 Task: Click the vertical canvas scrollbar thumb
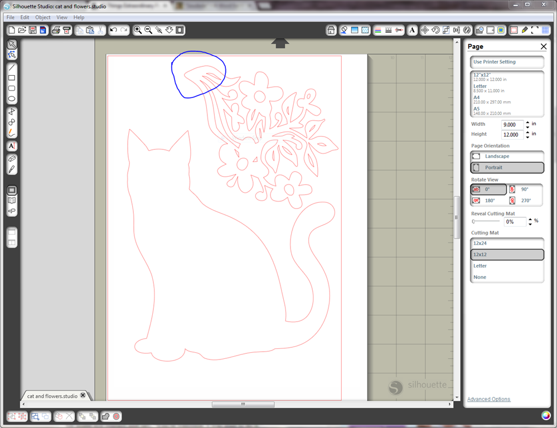[457, 217]
